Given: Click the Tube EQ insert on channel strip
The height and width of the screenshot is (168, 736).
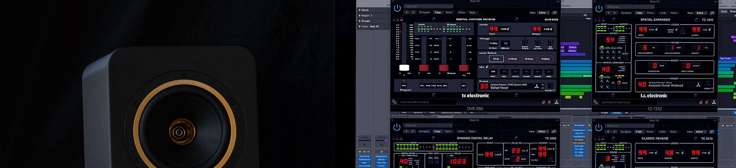Looking at the screenshot, I should (x=381, y=163).
